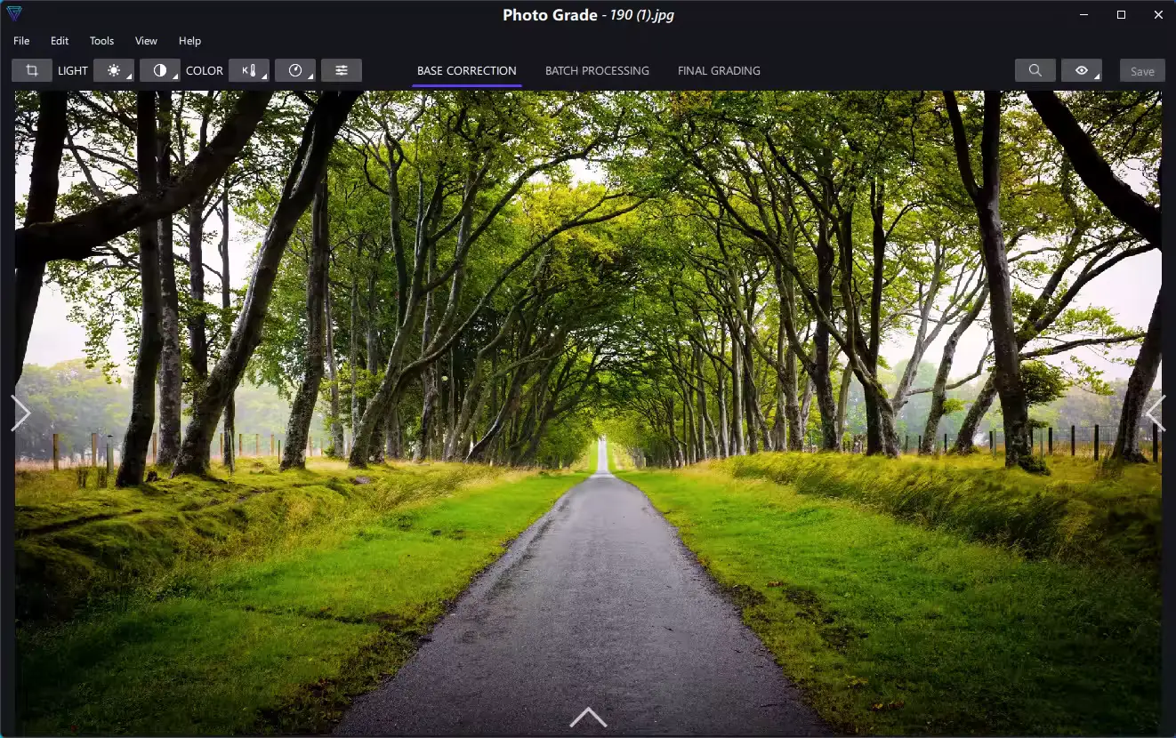Click the color wheel adjustment icon
Image resolution: width=1176 pixels, height=738 pixels.
pos(294,69)
